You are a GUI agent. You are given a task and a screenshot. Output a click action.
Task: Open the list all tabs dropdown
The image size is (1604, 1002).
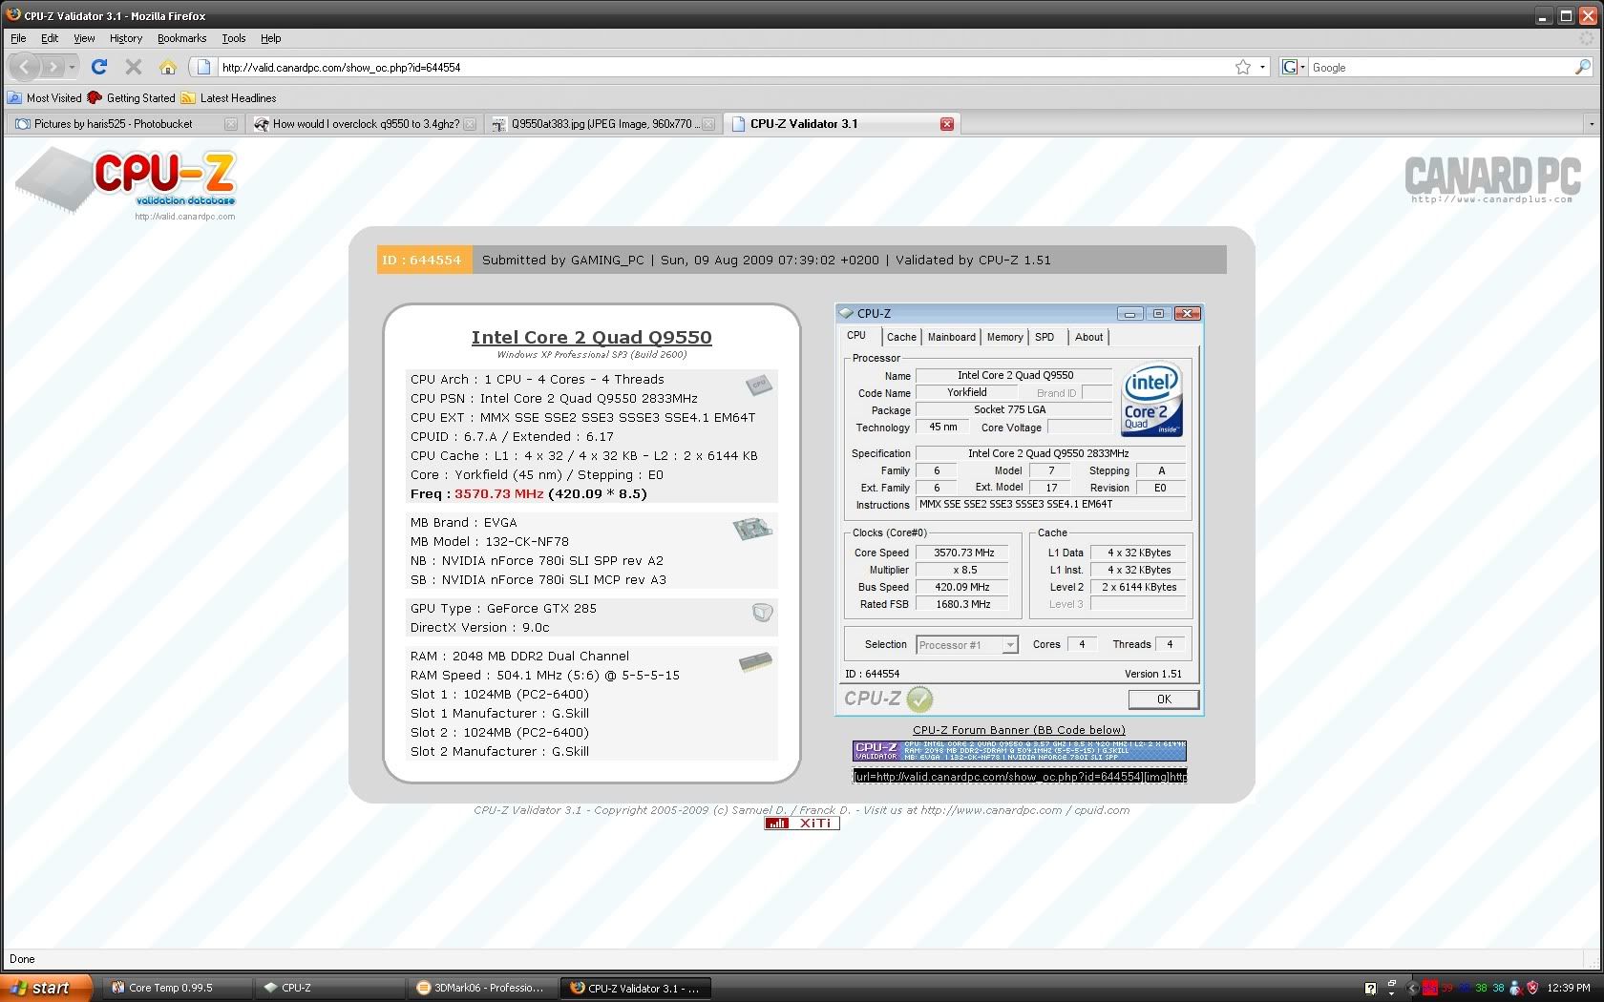[x=1591, y=124]
